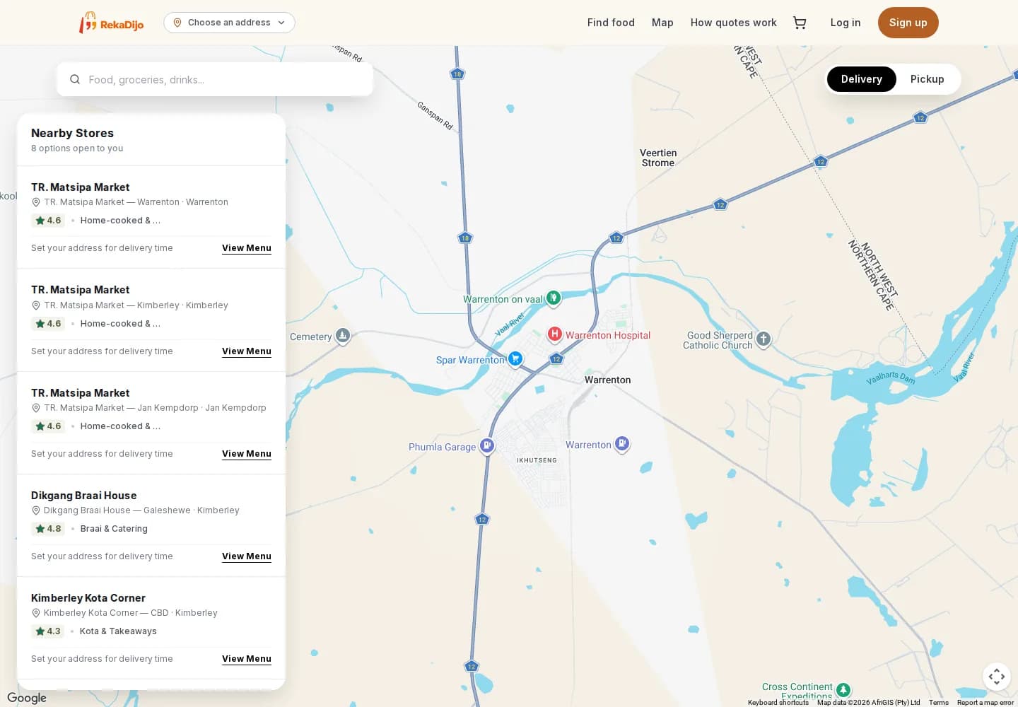Open Keyboard shortcuts on map footer

pos(778,702)
